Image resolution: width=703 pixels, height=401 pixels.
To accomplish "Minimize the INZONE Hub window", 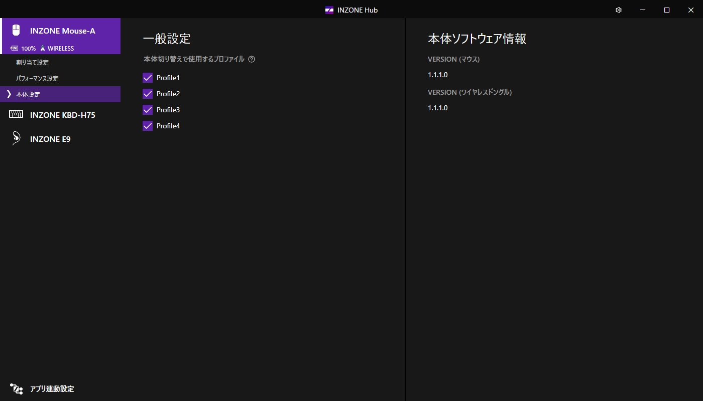I will pos(643,10).
